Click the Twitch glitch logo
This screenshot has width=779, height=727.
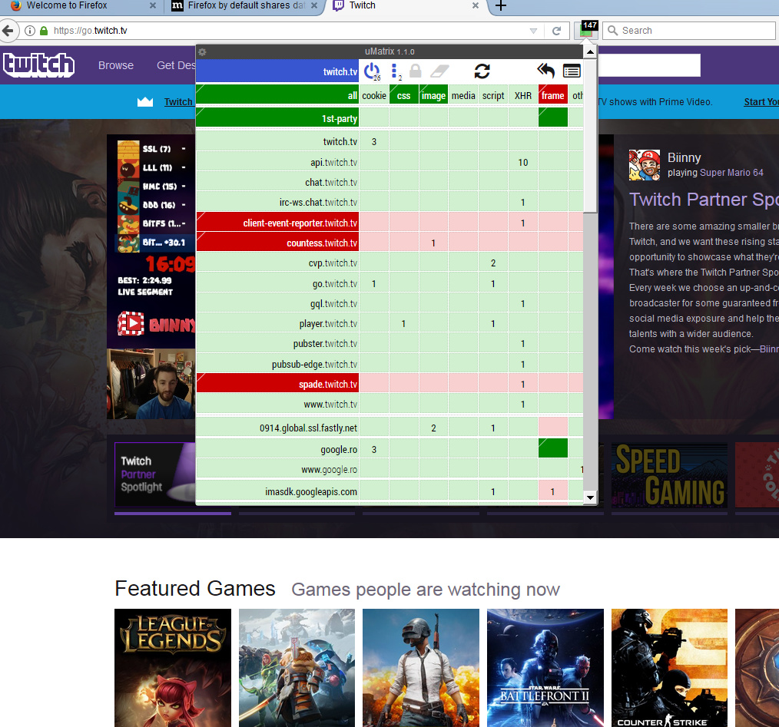38,65
